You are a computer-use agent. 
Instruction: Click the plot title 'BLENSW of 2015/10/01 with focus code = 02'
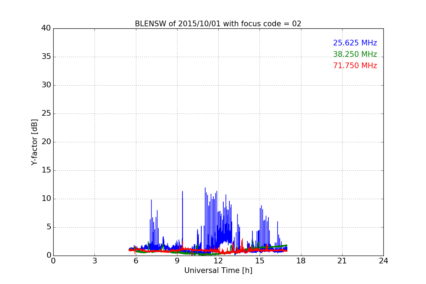point(218,24)
